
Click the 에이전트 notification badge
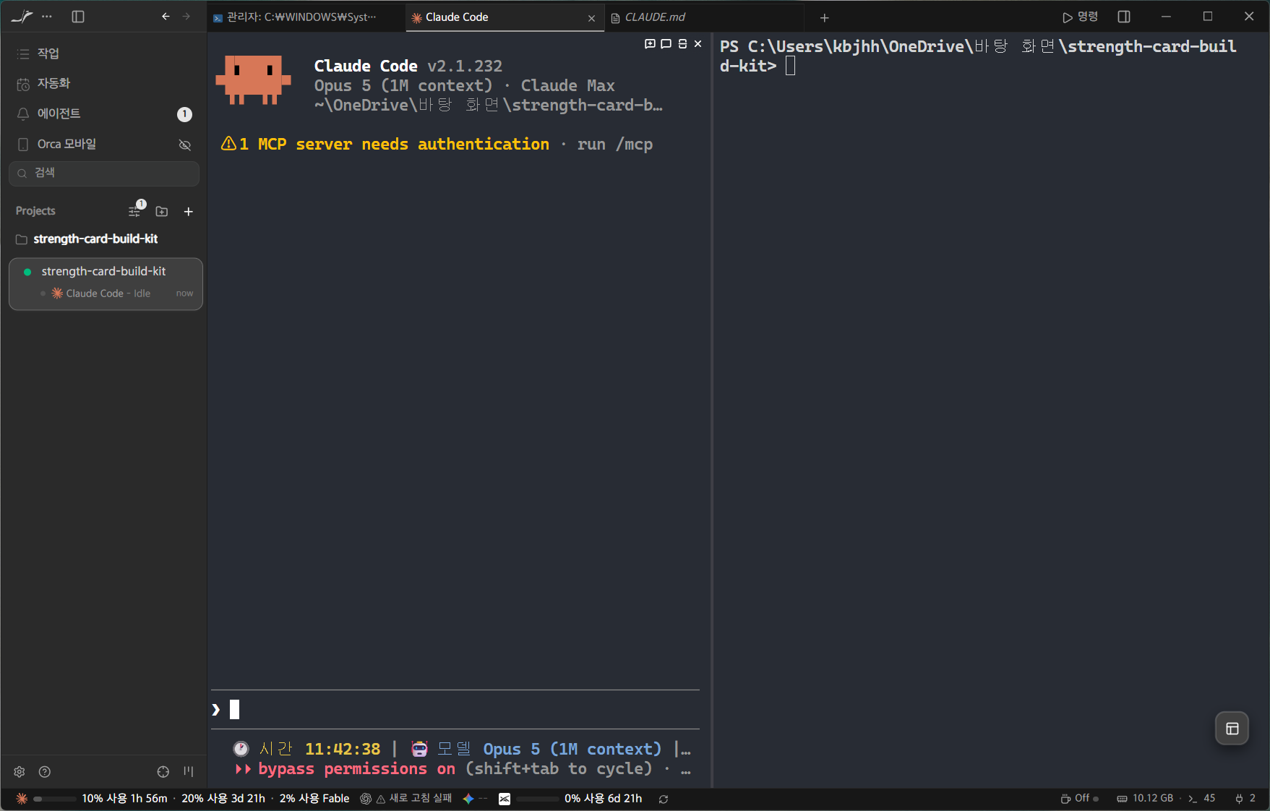coord(184,114)
